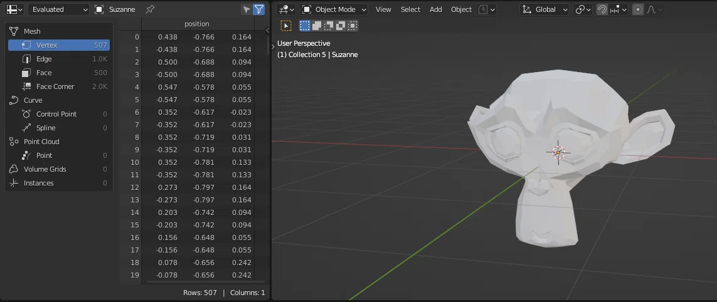The height and width of the screenshot is (302, 717).
Task: Open the Object menu
Action: [462, 9]
